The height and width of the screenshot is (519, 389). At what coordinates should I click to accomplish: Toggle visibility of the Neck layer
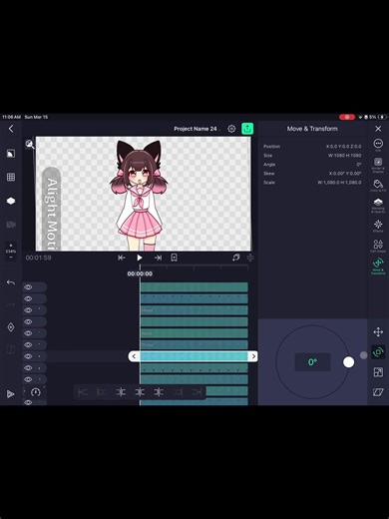point(28,333)
